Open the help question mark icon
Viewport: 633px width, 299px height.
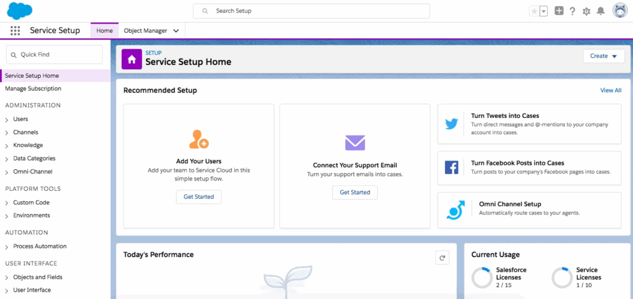[572, 11]
